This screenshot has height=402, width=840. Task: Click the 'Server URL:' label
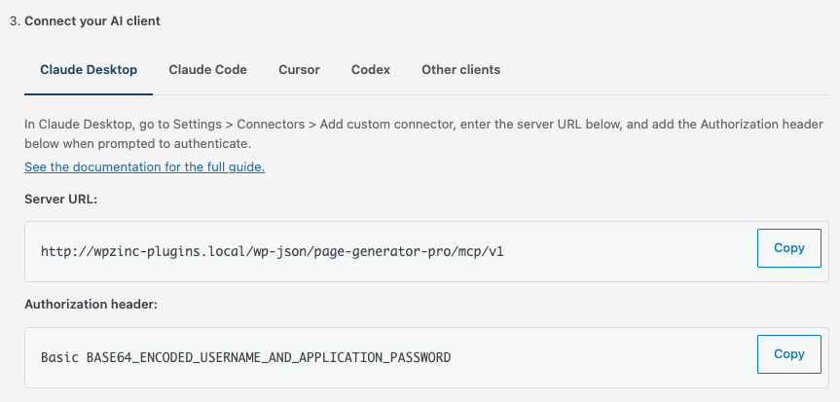pos(61,200)
